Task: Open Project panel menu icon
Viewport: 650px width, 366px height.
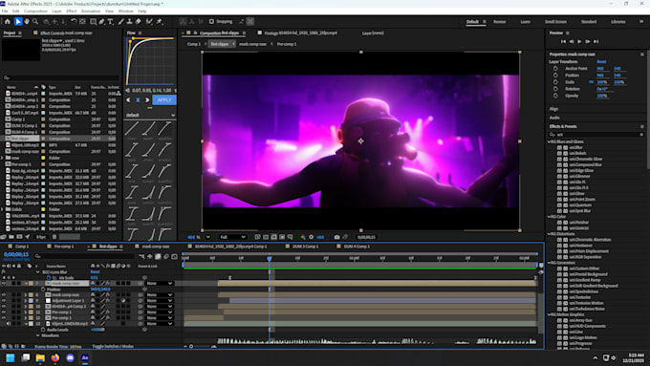Action: 19,32
